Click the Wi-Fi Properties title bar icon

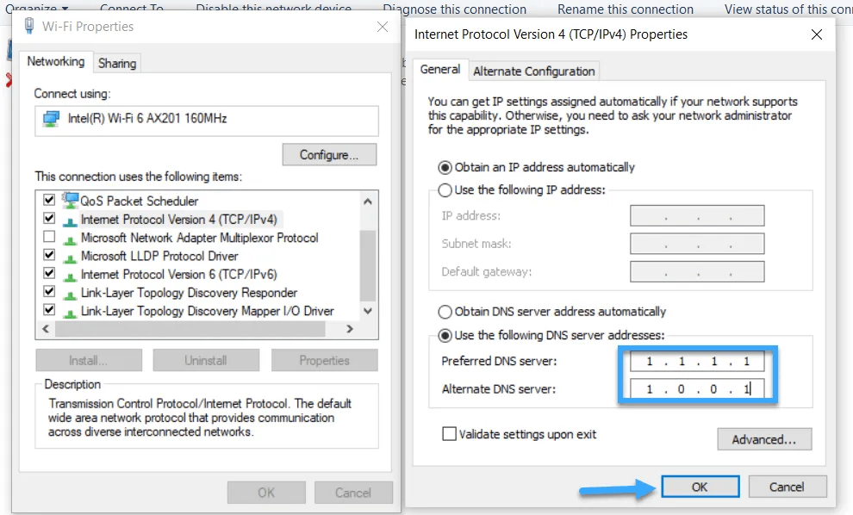pos(29,26)
